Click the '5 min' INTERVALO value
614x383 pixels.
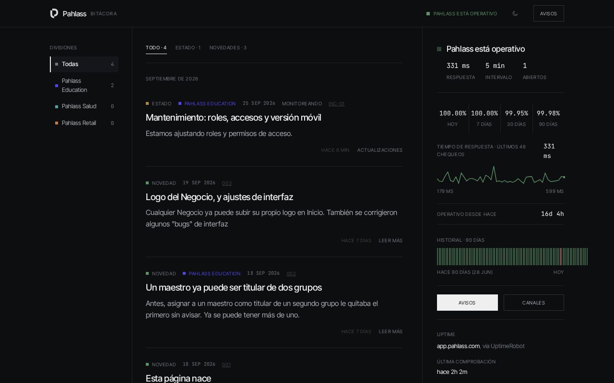[495, 66]
